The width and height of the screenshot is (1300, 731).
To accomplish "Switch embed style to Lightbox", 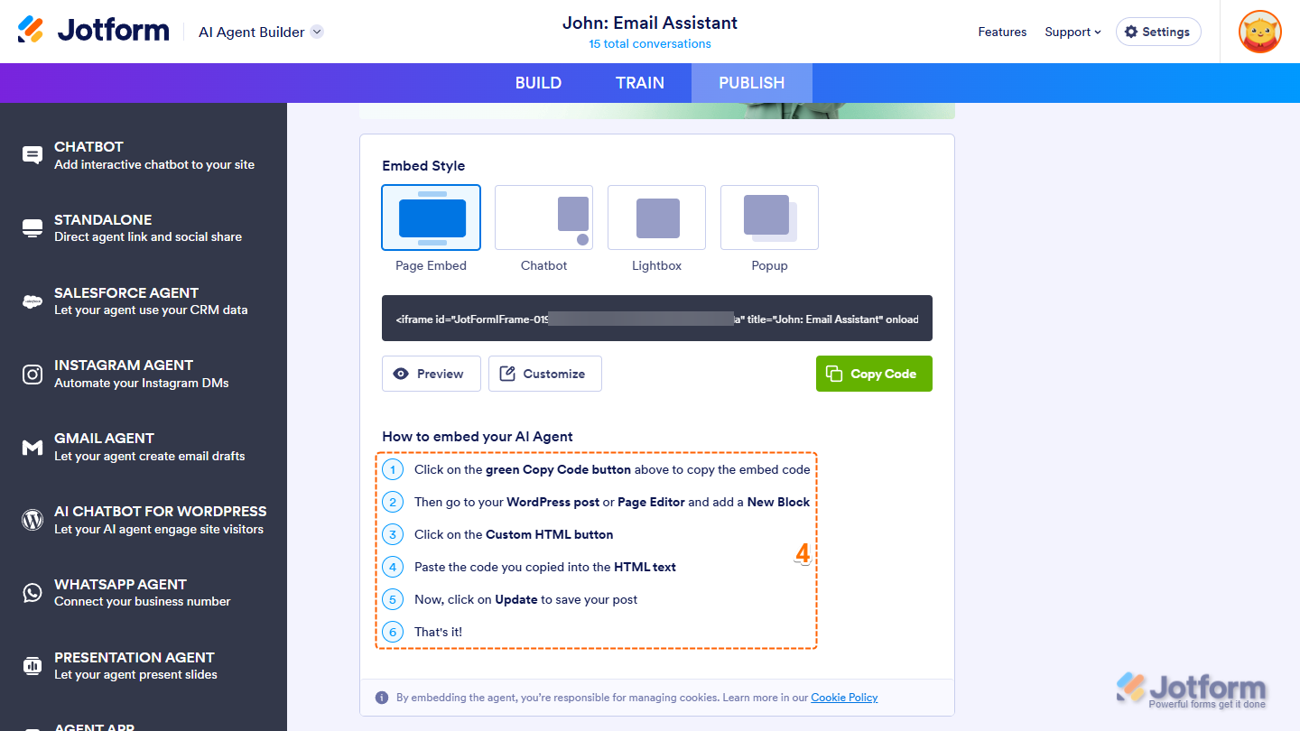I will point(656,217).
